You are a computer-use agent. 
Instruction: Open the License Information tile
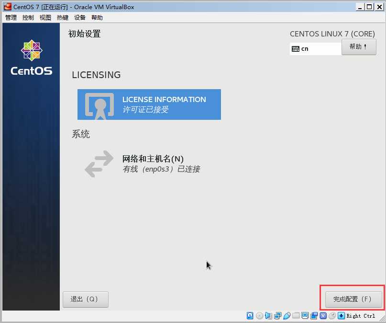coord(149,104)
